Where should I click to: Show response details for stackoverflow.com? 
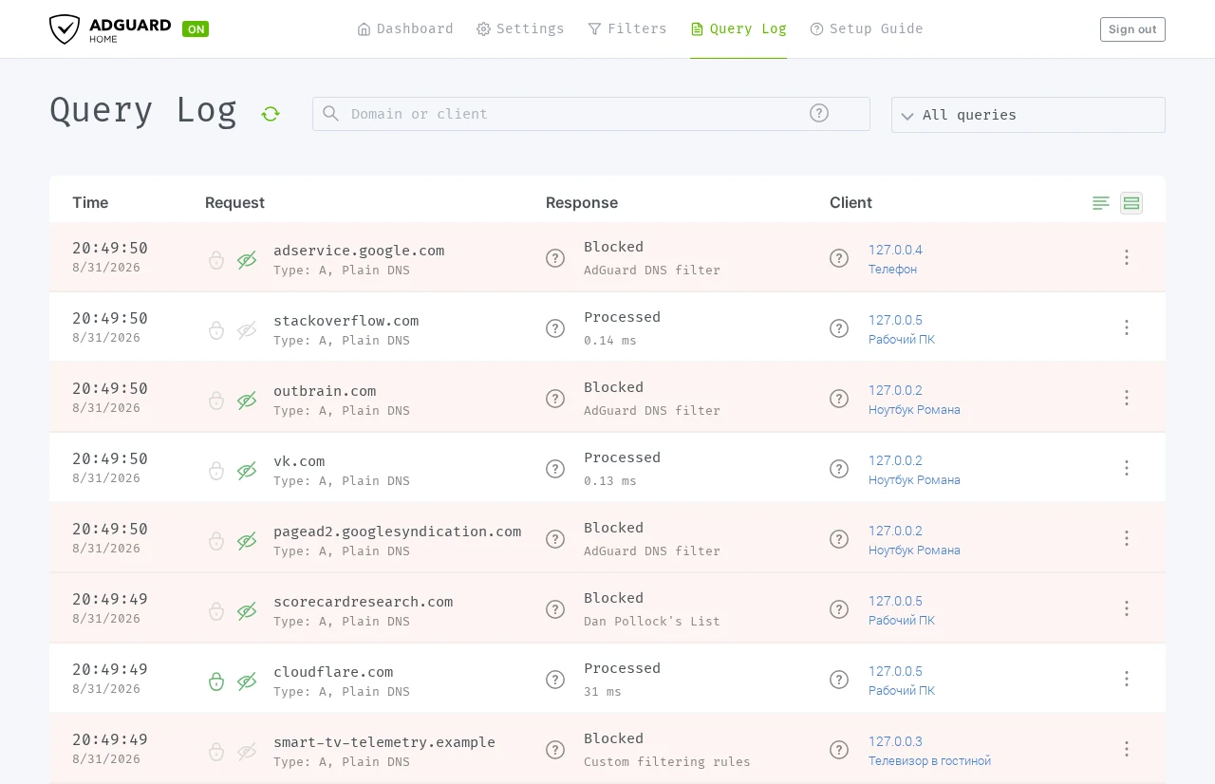pos(555,328)
